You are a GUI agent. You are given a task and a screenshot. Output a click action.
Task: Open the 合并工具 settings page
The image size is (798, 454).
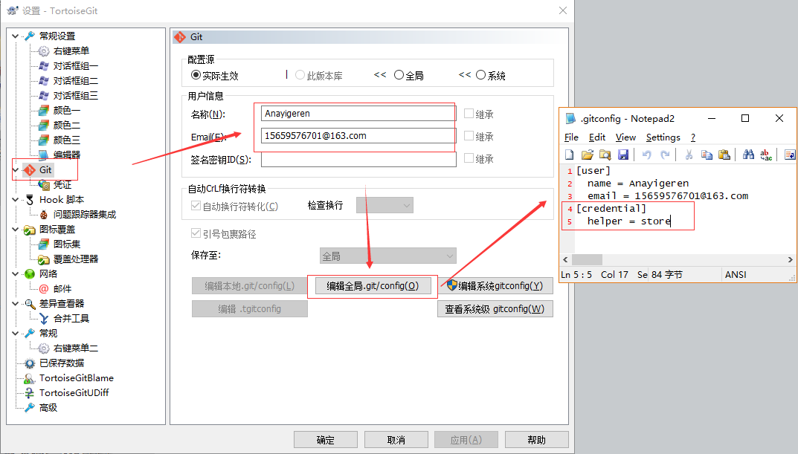point(71,318)
